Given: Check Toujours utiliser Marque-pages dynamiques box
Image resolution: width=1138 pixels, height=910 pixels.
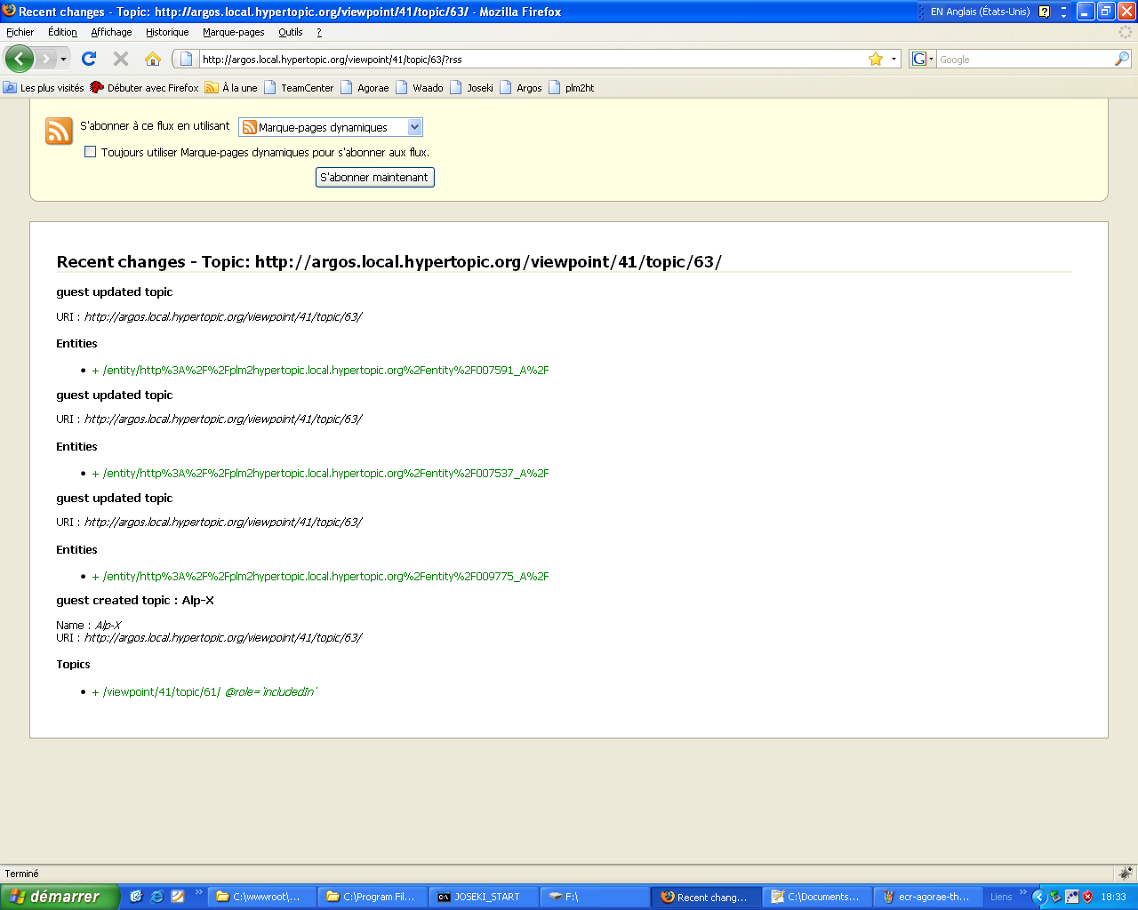Looking at the screenshot, I should (90, 152).
